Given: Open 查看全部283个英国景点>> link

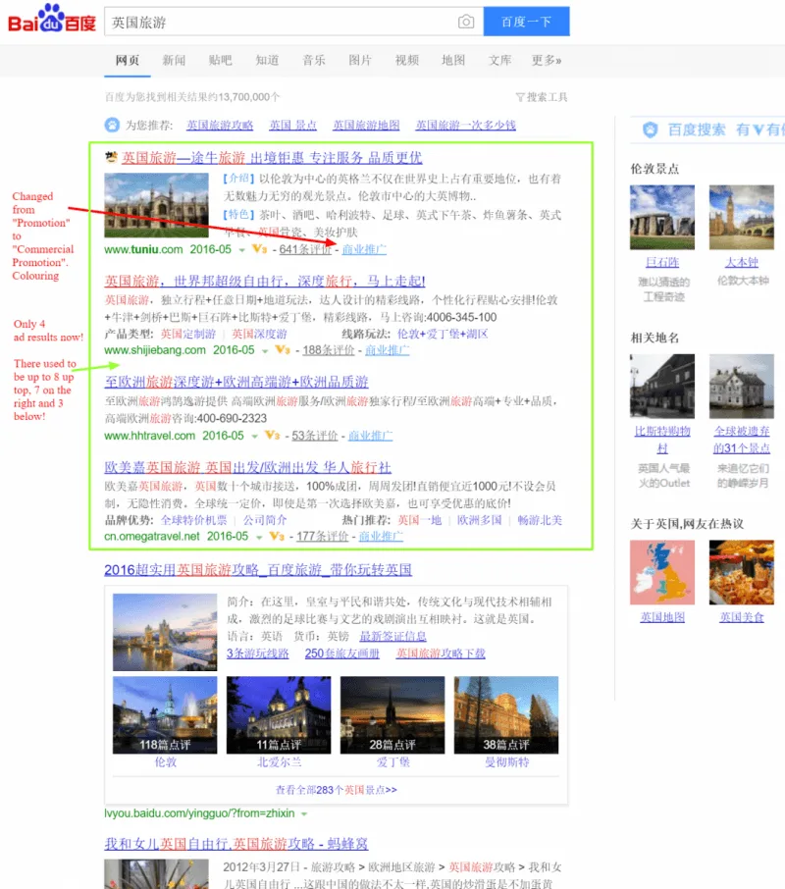Looking at the screenshot, I should click(337, 790).
